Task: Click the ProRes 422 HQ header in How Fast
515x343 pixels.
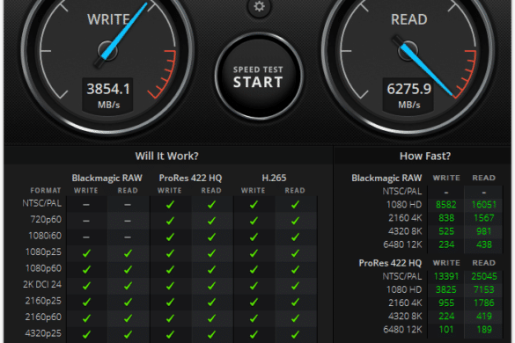Action: click(x=390, y=263)
